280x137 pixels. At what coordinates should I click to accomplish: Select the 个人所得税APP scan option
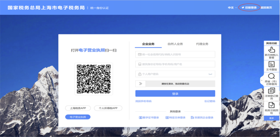[x=108, y=108]
